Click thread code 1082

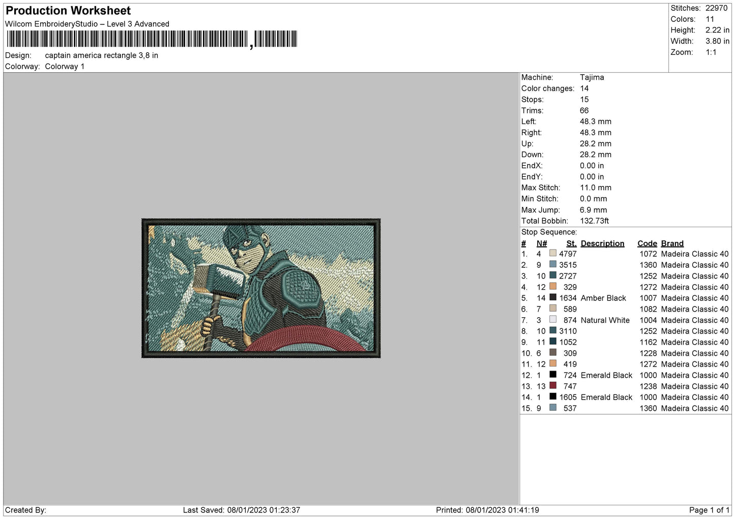click(648, 309)
